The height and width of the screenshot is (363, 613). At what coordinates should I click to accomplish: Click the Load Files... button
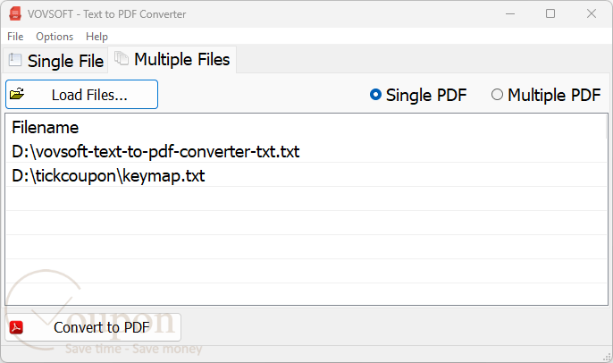click(81, 94)
